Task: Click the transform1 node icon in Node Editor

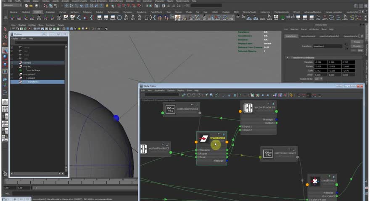Action: point(204,138)
